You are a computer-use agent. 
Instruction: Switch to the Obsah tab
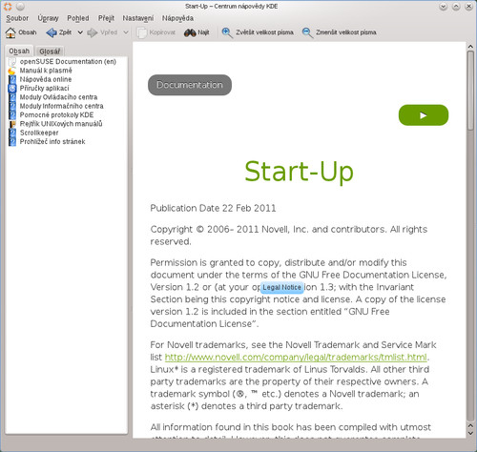(19, 51)
